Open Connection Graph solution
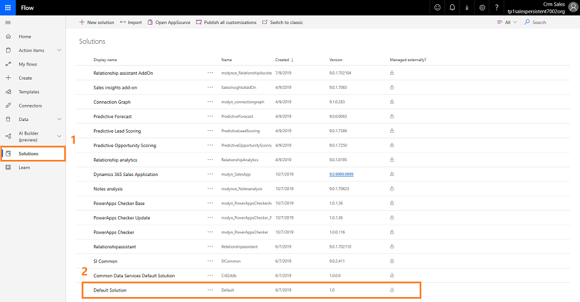This screenshot has width=580, height=302. tap(112, 102)
